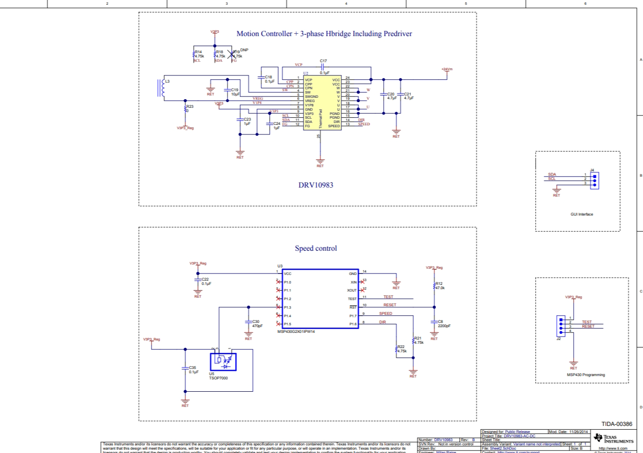The height and width of the screenshot is (453, 643).
Task: Click the VREG net label
Action: (258, 99)
